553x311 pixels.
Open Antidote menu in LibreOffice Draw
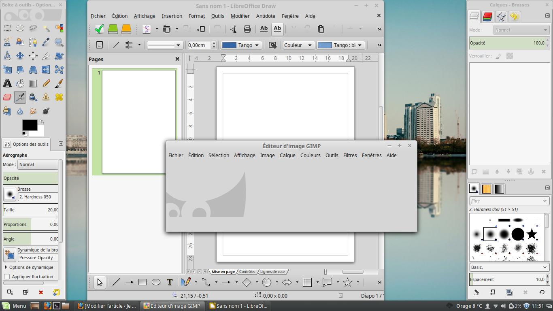pos(266,16)
